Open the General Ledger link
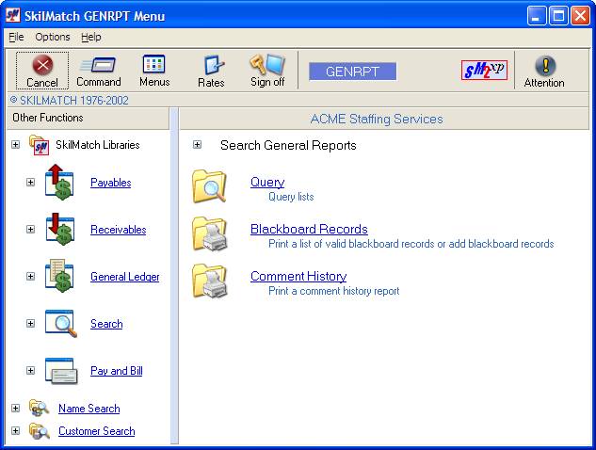This screenshot has width=596, height=450. [x=125, y=277]
